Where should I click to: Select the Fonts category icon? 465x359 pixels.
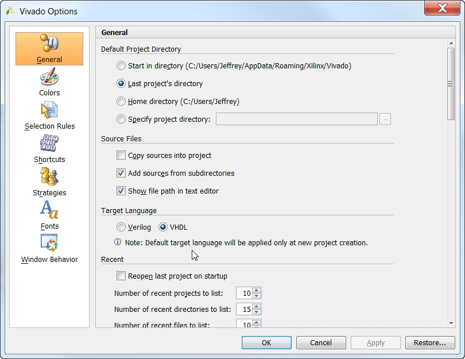[x=49, y=210]
